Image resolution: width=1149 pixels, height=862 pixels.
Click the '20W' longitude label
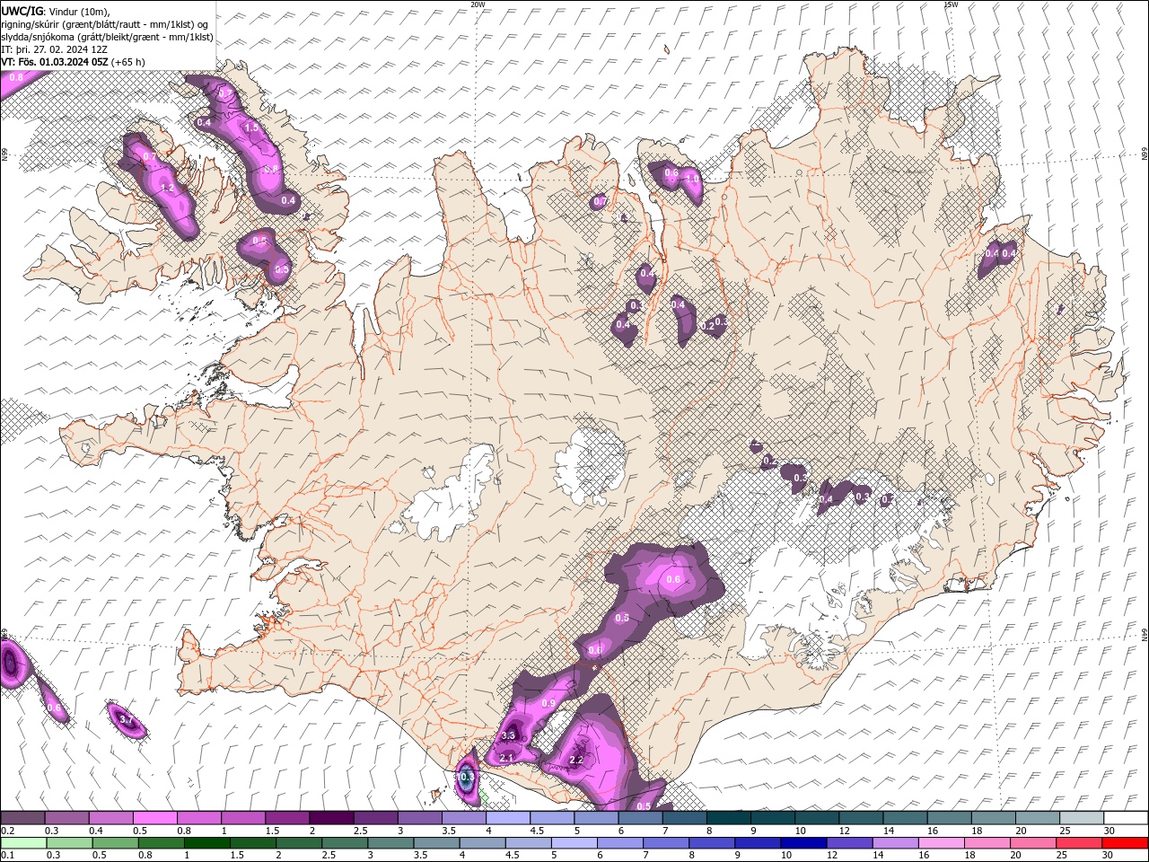click(478, 4)
